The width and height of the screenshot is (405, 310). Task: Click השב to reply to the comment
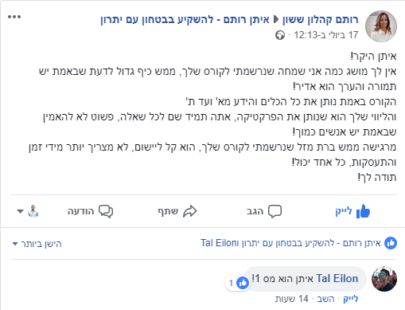coord(325,299)
